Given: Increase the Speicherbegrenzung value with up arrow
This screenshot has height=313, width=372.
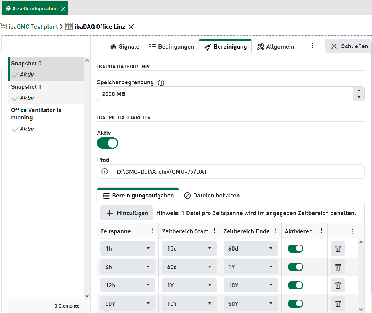Looking at the screenshot, I should pos(359,90).
